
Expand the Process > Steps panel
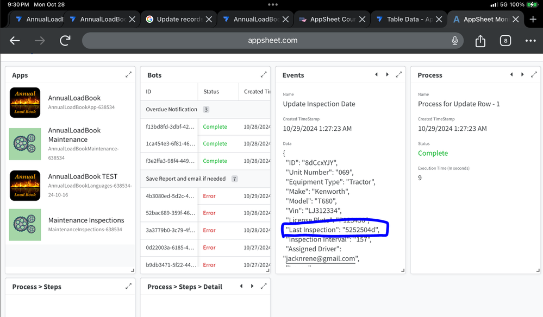pyautogui.click(x=128, y=286)
